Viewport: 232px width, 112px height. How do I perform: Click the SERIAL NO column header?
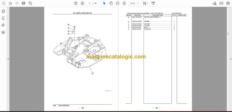(x=182, y=15)
